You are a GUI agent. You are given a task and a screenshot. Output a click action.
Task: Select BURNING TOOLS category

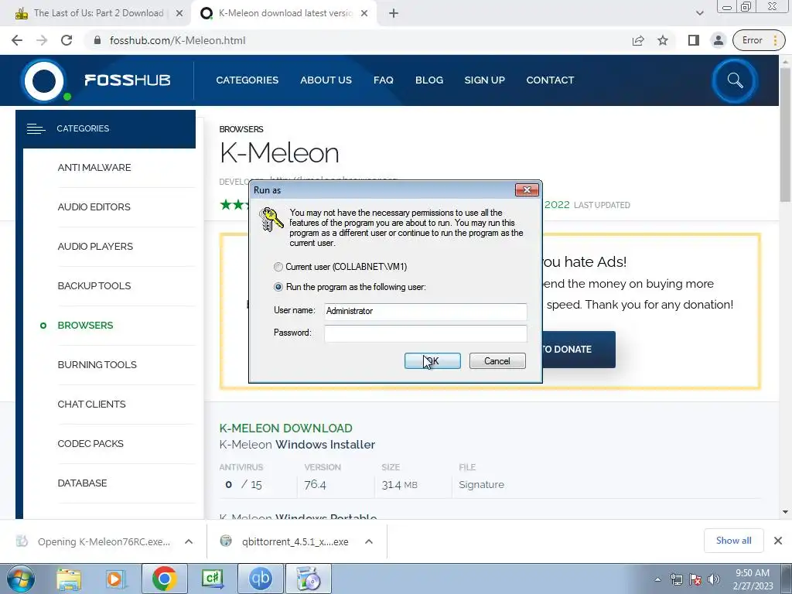[97, 364]
